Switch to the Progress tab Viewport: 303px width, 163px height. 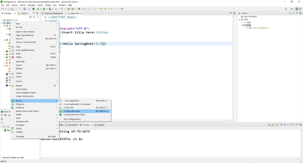click(x=99, y=125)
